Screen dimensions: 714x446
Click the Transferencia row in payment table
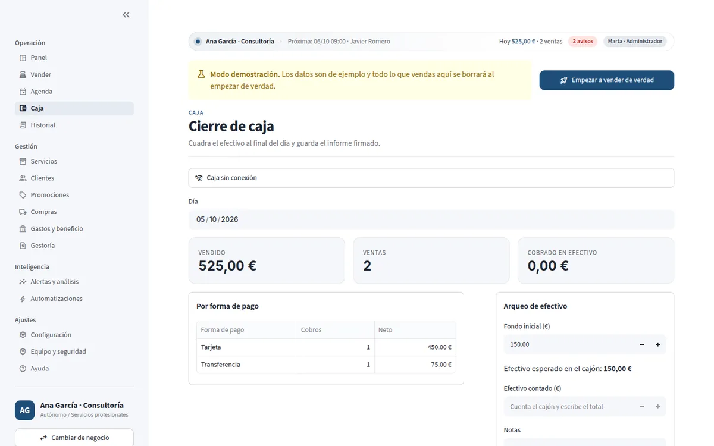pyautogui.click(x=326, y=365)
